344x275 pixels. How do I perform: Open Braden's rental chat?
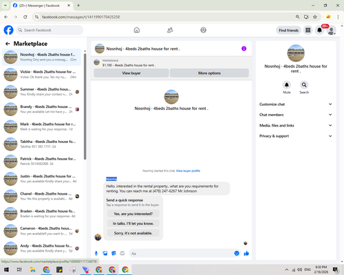pyautogui.click(x=41, y=214)
